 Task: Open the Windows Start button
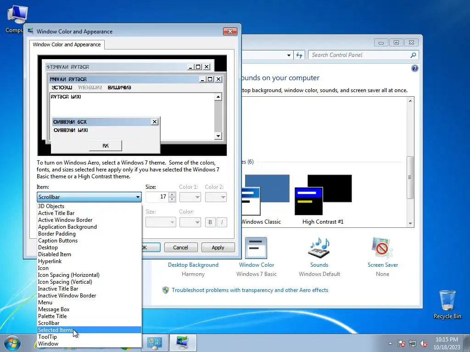pos(12,343)
